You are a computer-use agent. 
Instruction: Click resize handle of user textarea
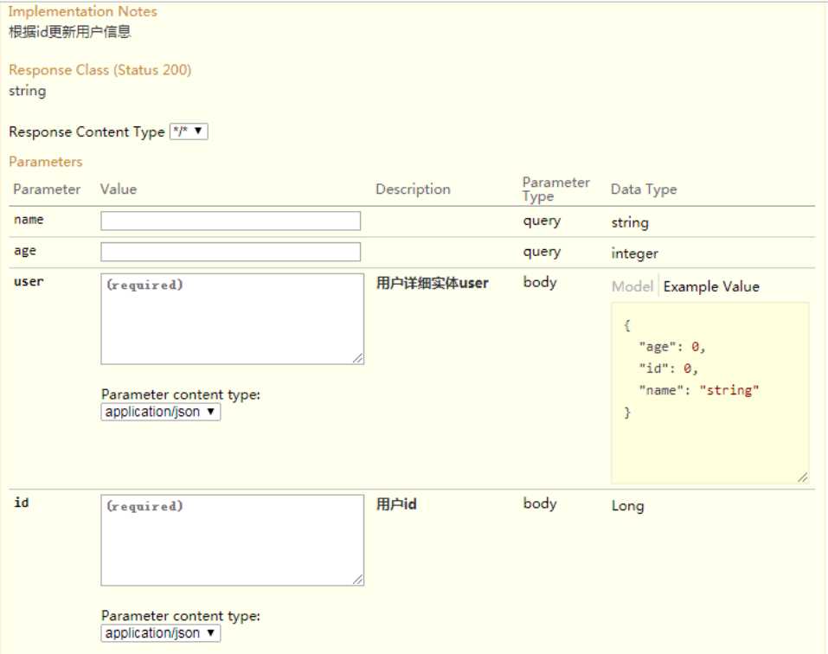coord(358,358)
